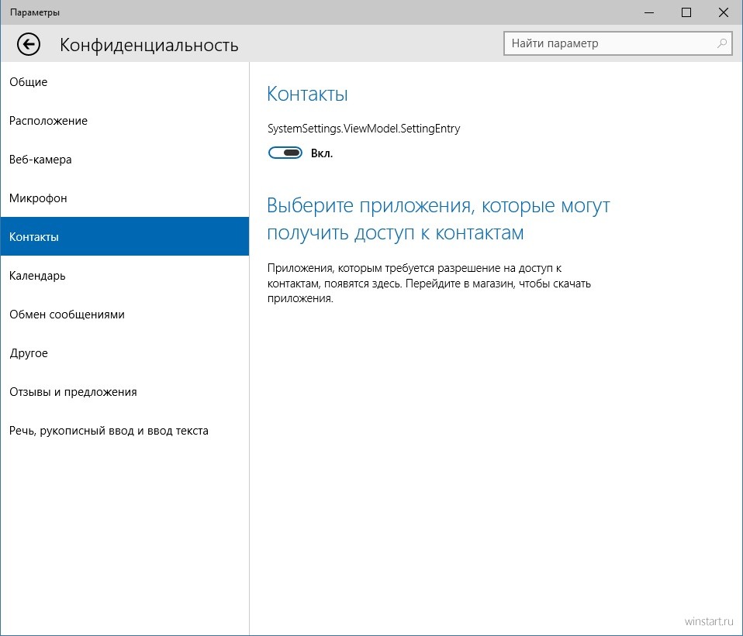Viewport: 743px width, 636px height.
Task: Open Микрофон privacy settings
Action: [x=38, y=198]
